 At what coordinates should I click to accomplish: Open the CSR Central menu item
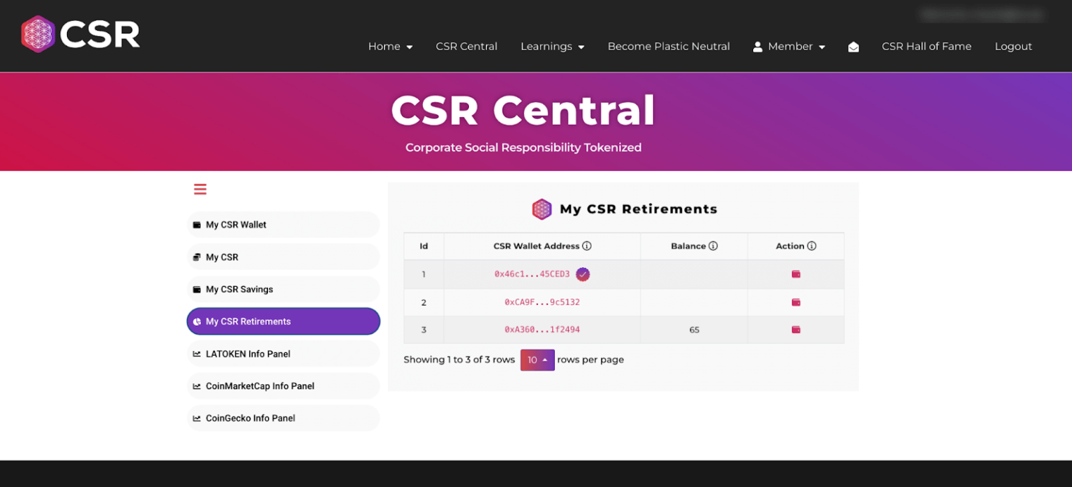pyautogui.click(x=466, y=46)
